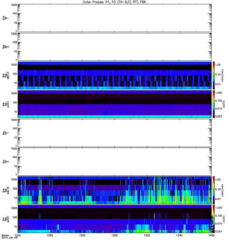
Task: Click inside the empty thb fff 2 panel
Action: (x=114, y=47)
